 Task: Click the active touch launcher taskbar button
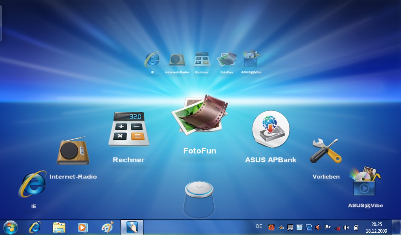pyautogui.click(x=132, y=227)
